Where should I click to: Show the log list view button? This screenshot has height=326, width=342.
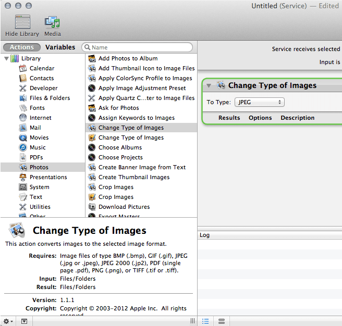tap(205, 321)
